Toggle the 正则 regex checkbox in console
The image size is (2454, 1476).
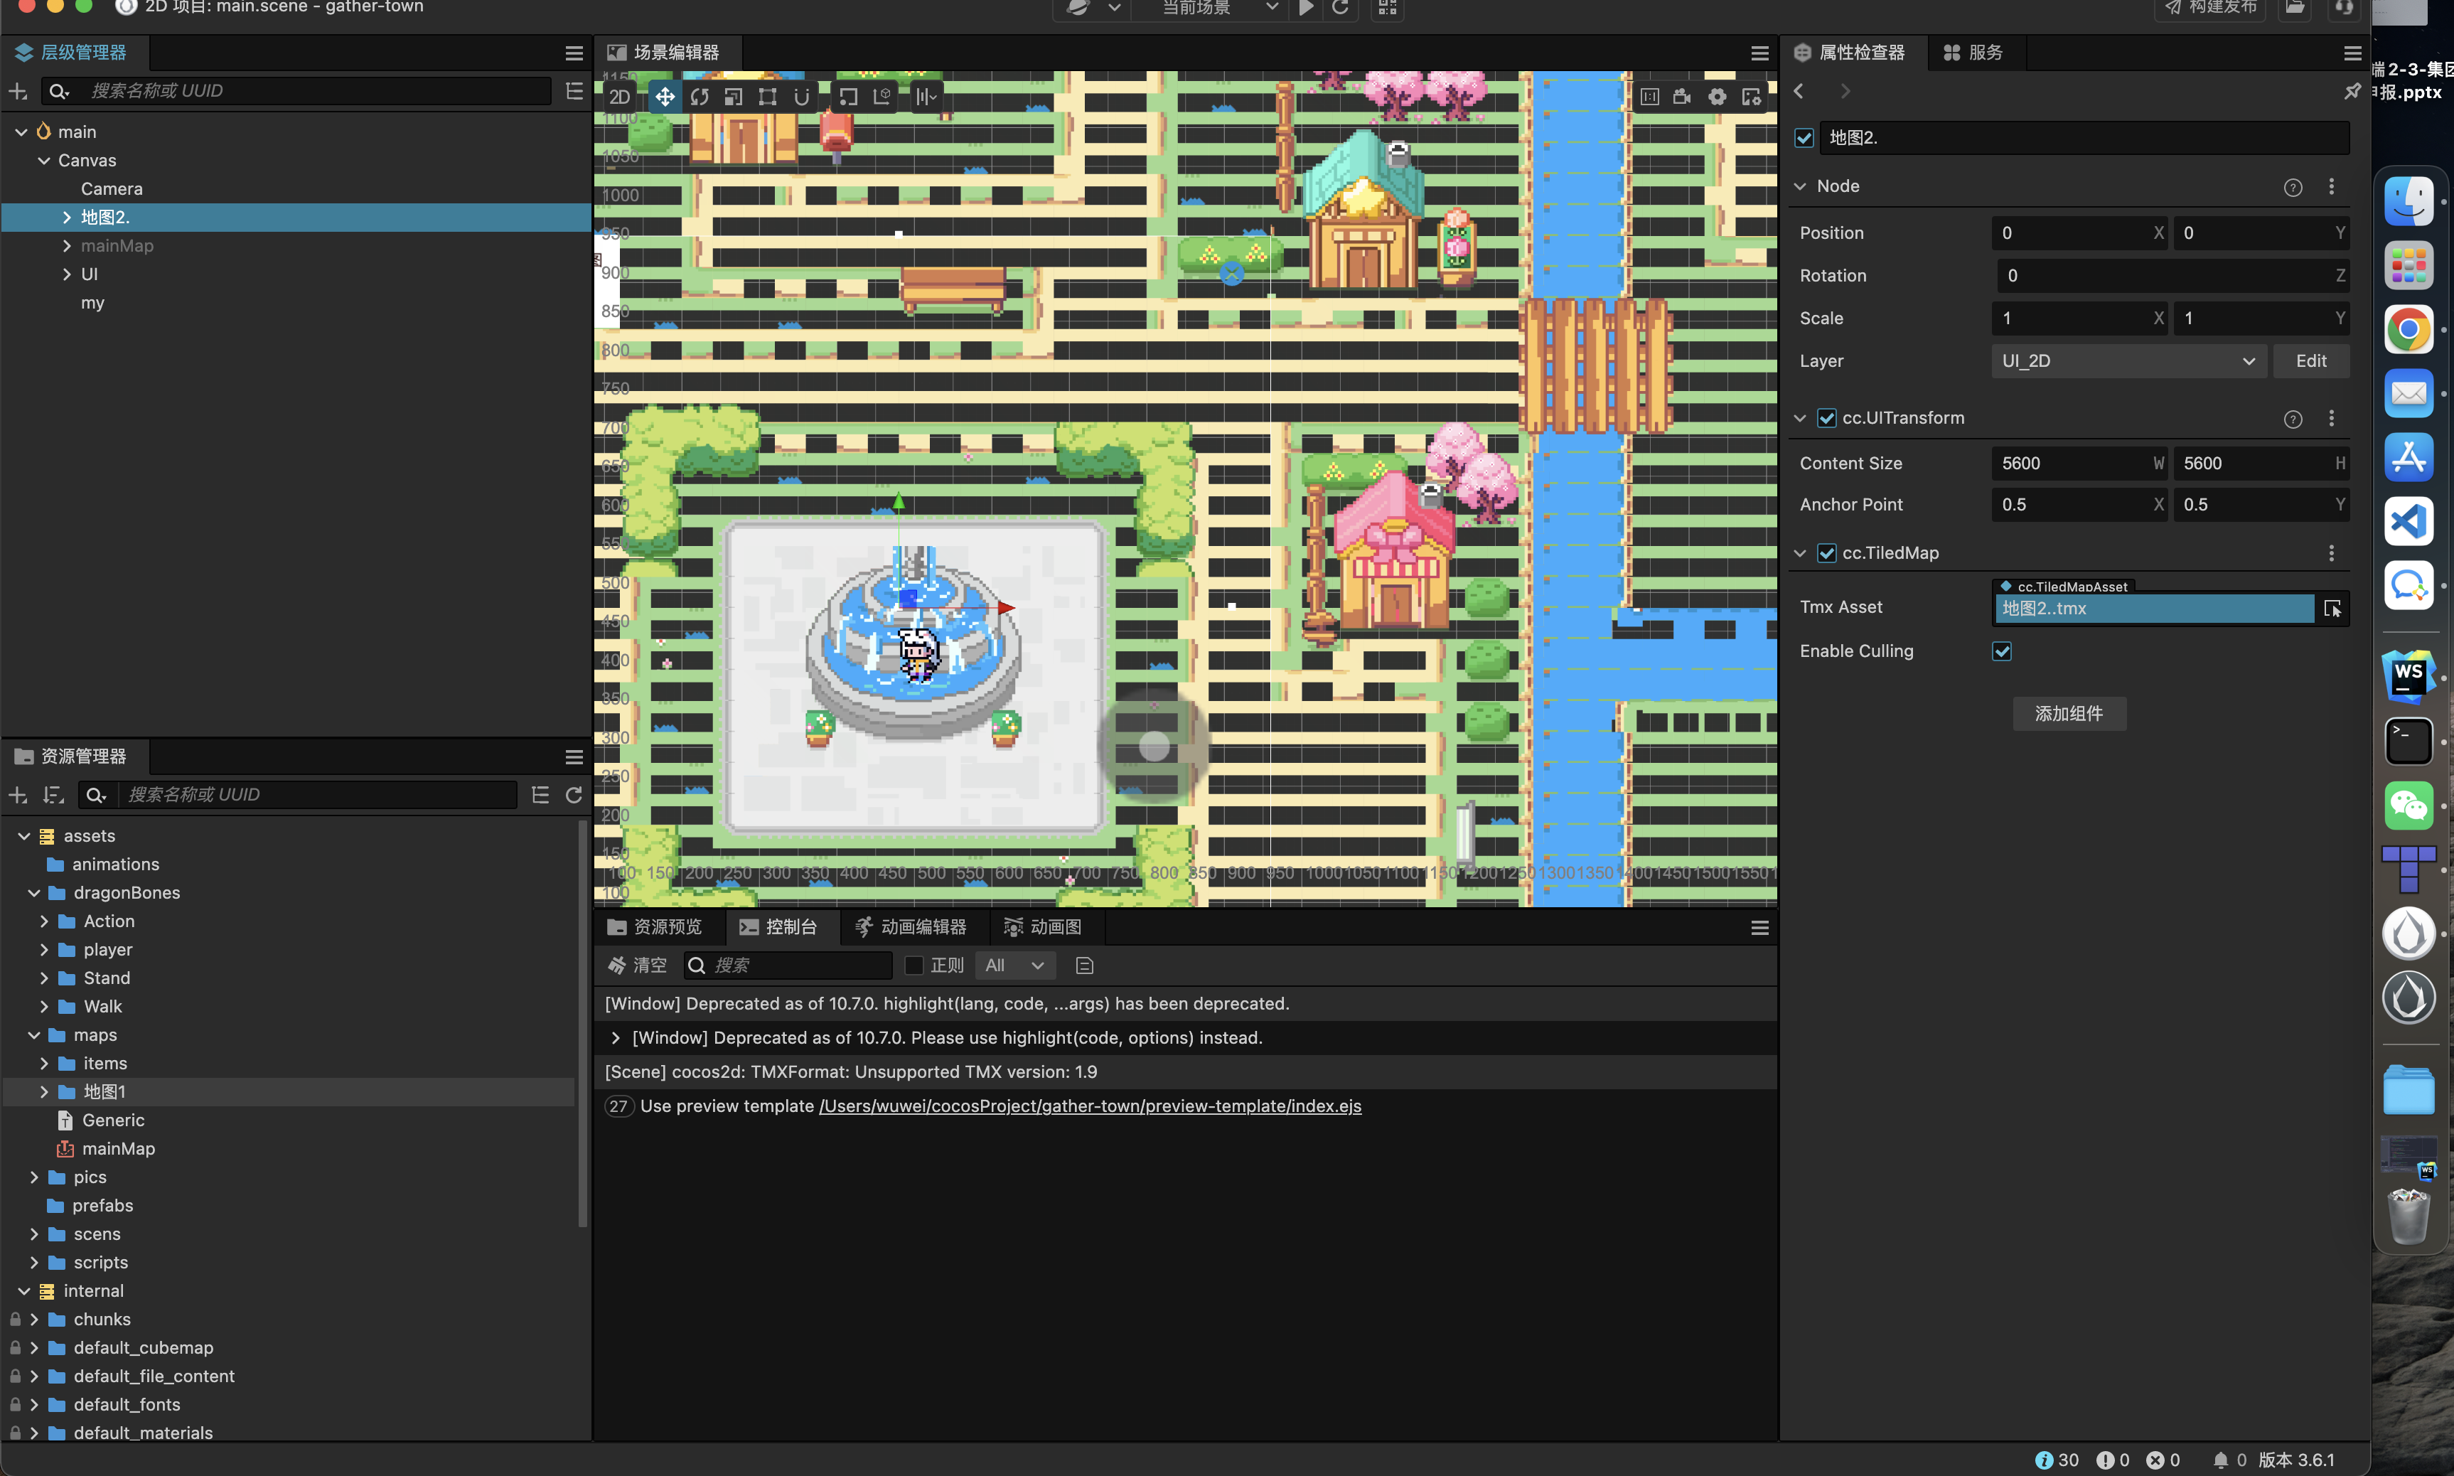click(x=913, y=965)
